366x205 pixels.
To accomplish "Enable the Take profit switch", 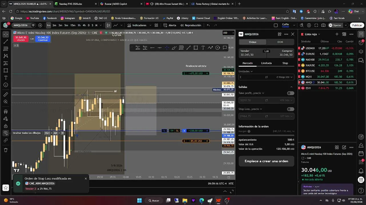I will click(291, 93).
